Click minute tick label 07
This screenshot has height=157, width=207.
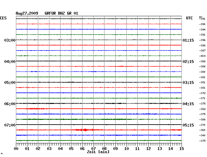click(x=93, y=149)
